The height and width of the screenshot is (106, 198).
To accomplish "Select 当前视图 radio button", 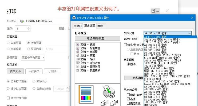I will click(x=8, y=49).
